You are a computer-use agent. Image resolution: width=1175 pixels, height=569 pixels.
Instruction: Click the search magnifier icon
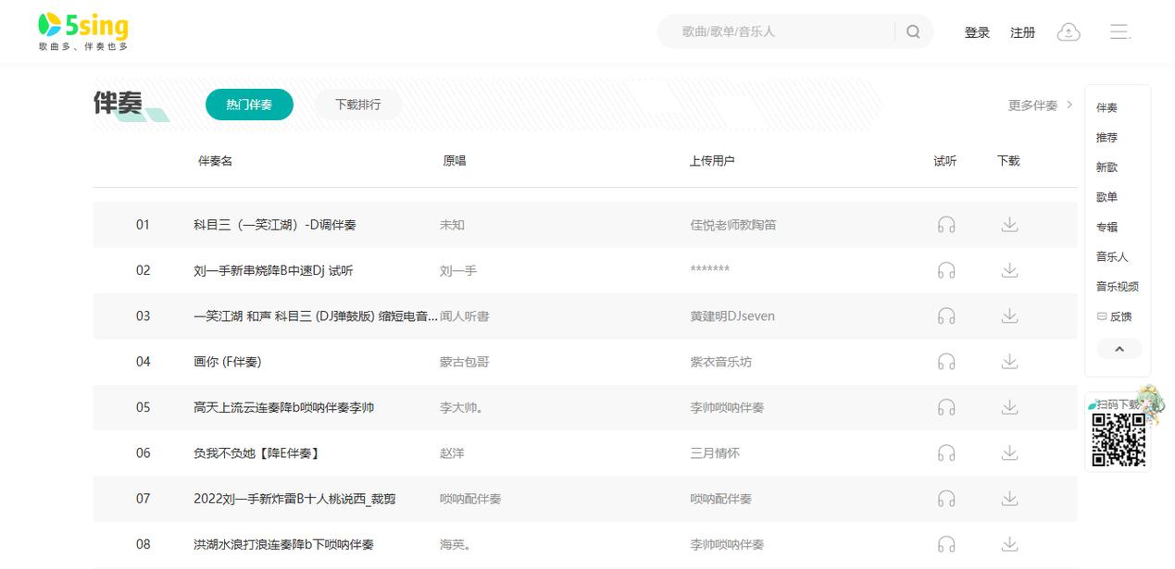(x=913, y=31)
